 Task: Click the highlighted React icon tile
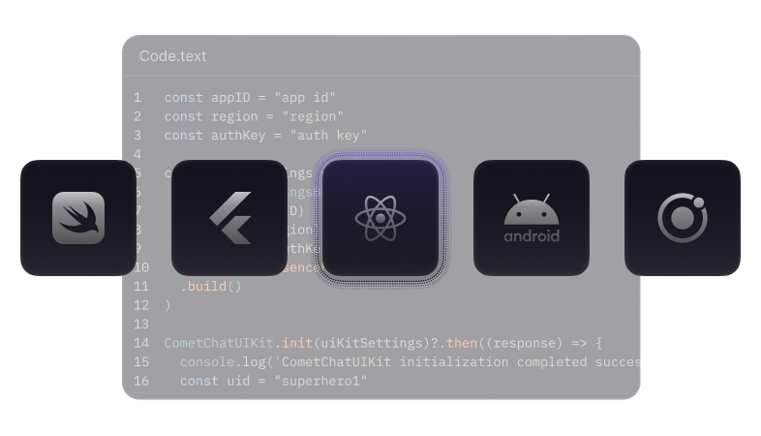click(x=380, y=217)
